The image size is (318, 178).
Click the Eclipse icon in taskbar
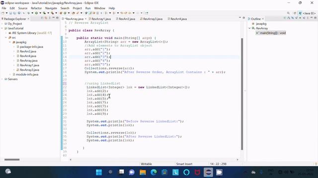pos(208,172)
